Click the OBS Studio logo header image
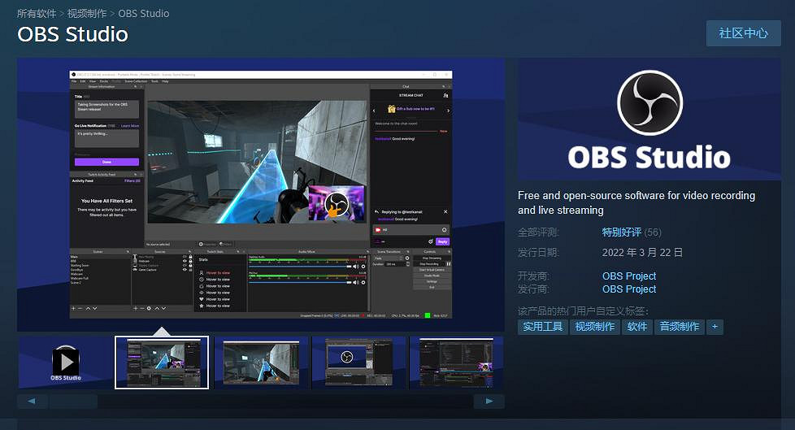Viewport: 795px width, 430px height. [x=649, y=119]
